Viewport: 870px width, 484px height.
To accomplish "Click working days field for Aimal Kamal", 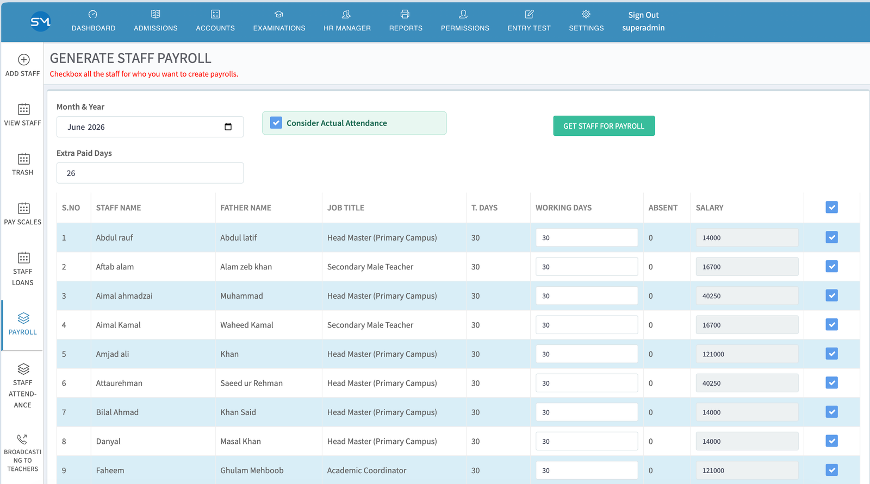I will point(587,325).
